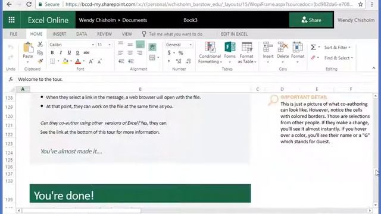Viewport: 381px width, 214px height.
Task: Click Increase Decimal icon
Action: tap(179, 61)
